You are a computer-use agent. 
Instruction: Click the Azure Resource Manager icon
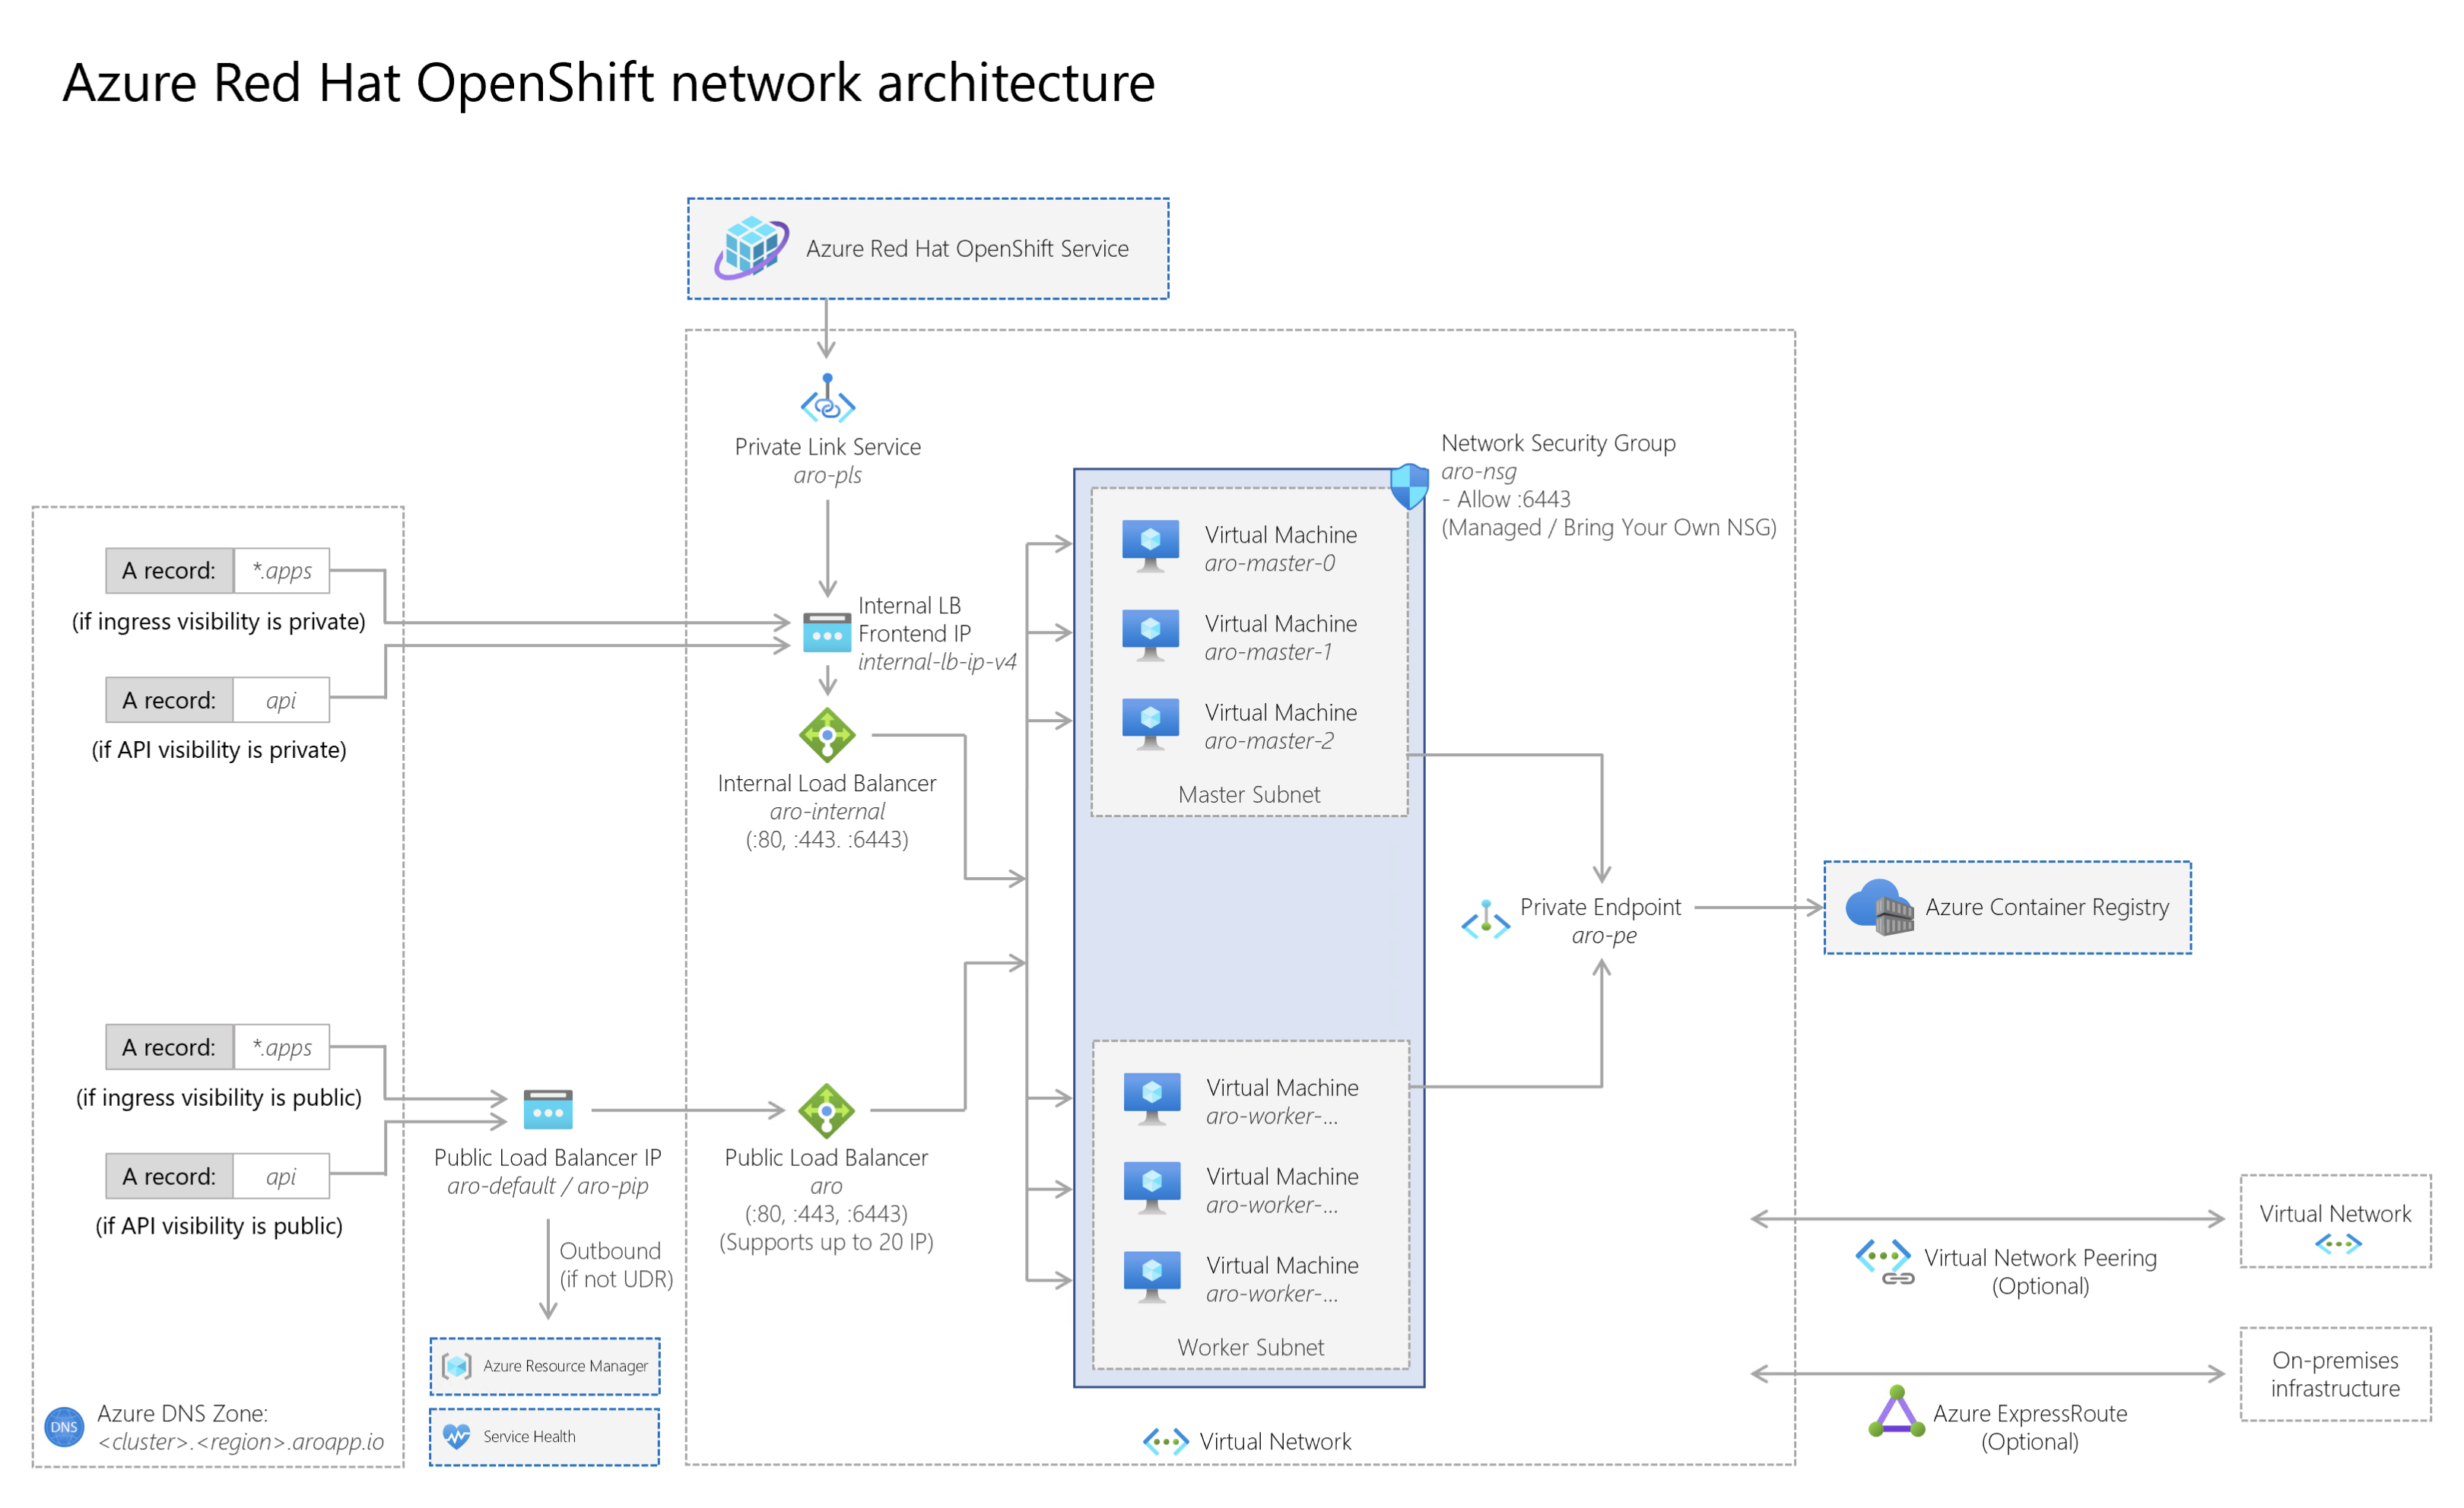(457, 1366)
